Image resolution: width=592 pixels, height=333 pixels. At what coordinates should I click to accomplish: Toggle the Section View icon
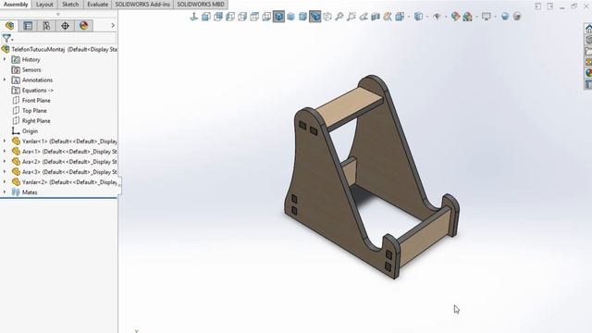pyautogui.click(x=376, y=17)
